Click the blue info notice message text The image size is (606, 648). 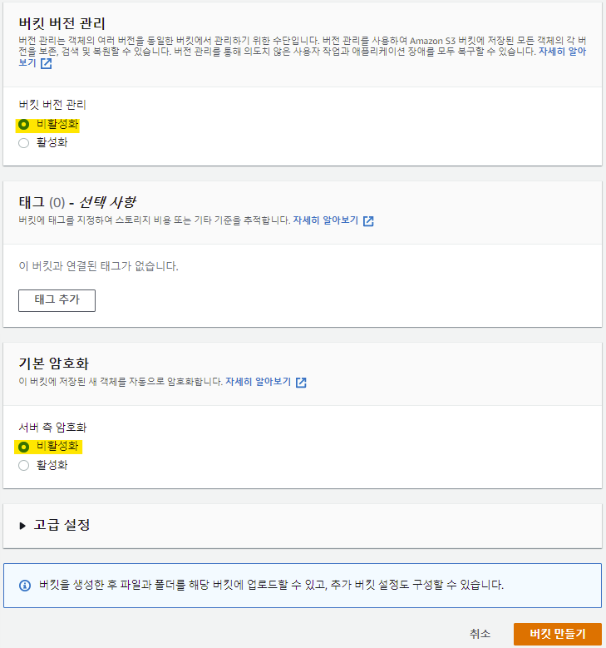pos(271,585)
